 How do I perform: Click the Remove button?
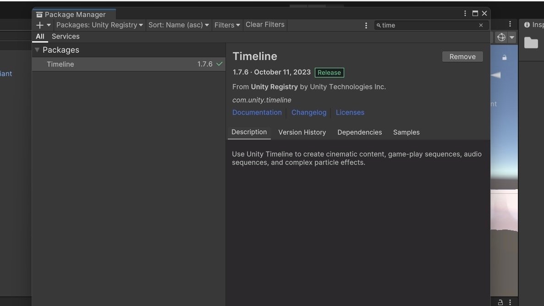[462, 56]
